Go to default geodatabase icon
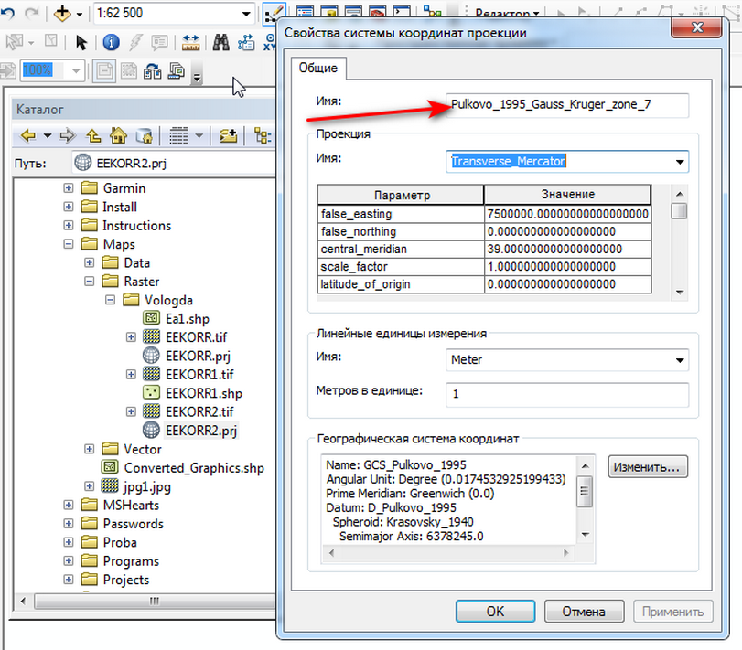The image size is (742, 650). point(145,136)
